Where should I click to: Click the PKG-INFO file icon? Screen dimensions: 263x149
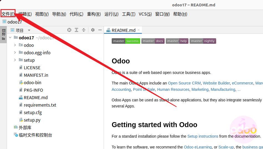pos(21,90)
